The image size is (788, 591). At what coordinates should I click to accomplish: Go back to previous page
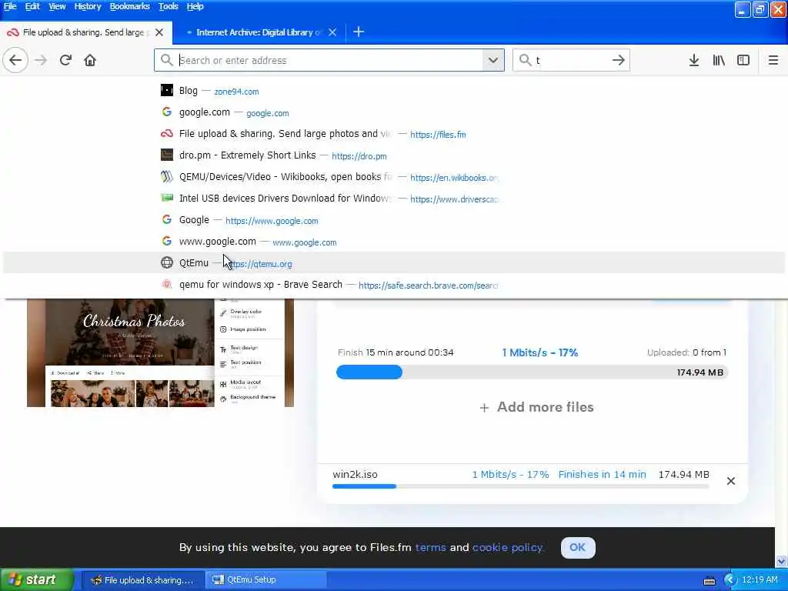[15, 60]
